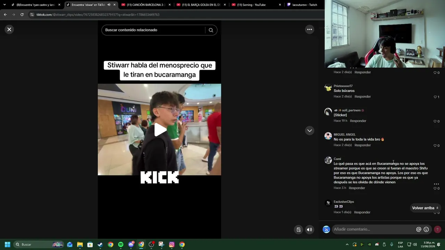Toggle the microphone icon in the system tray
Image resolution: width=445 pixels, height=250 pixels.
tap(392, 244)
